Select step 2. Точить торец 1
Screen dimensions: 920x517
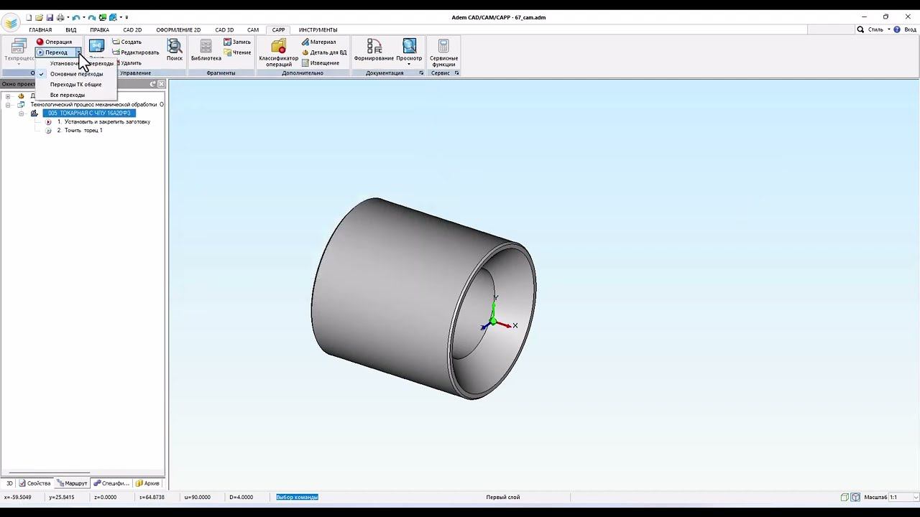80,131
